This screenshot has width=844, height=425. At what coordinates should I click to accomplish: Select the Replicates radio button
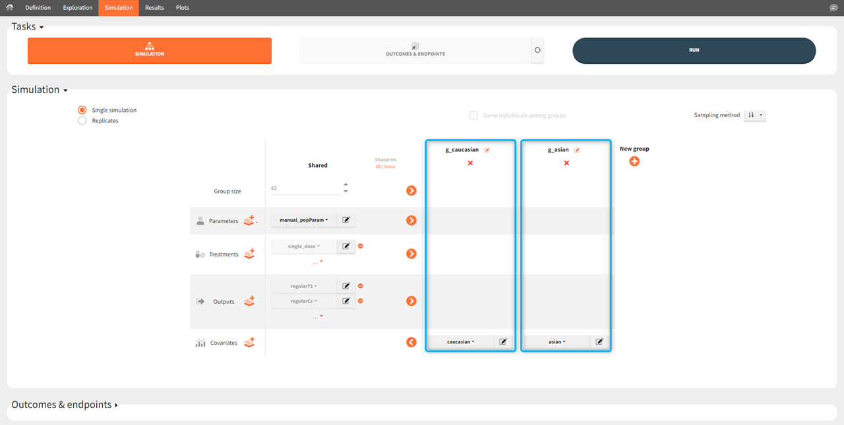coord(82,121)
